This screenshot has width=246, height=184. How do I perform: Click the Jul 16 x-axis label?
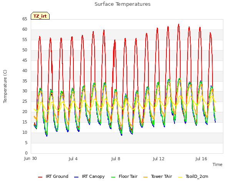[201, 159]
